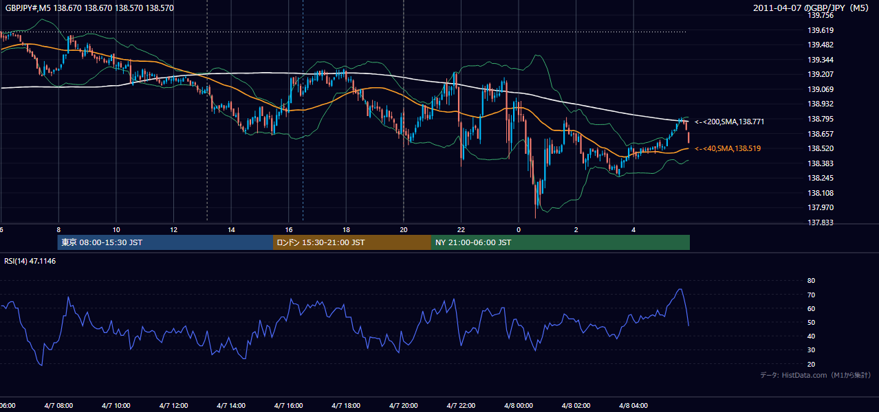Screen dimensions: 879x412
Task: Click price level 138.245 on axis
Action: tap(821, 178)
